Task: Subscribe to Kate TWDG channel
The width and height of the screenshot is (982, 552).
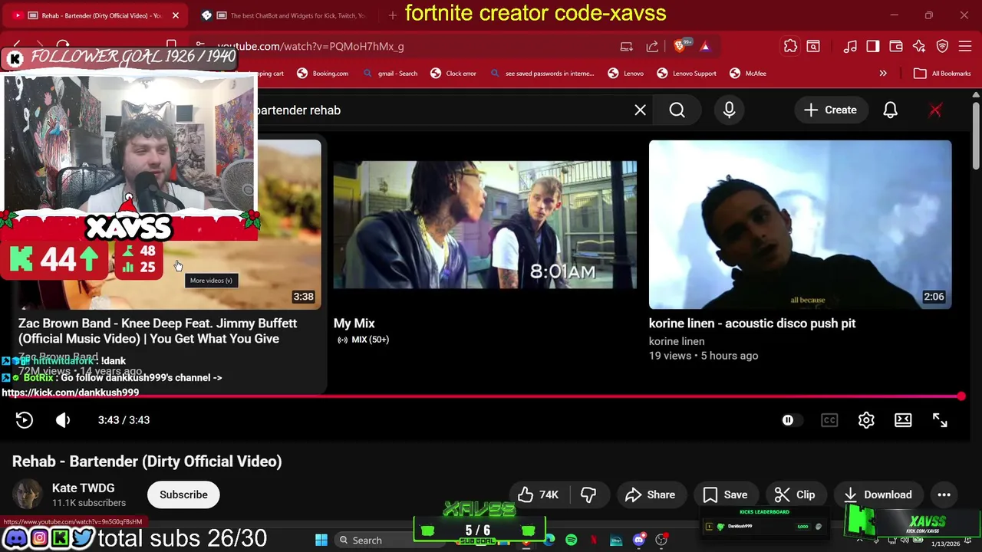Action: click(183, 495)
